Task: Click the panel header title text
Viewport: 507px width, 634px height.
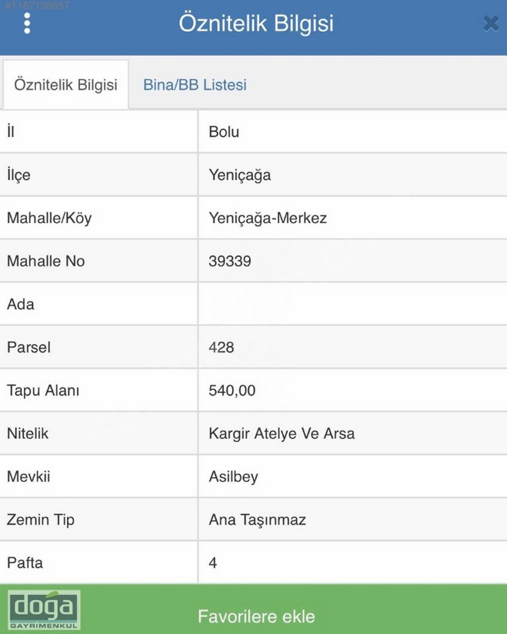Action: [256, 23]
